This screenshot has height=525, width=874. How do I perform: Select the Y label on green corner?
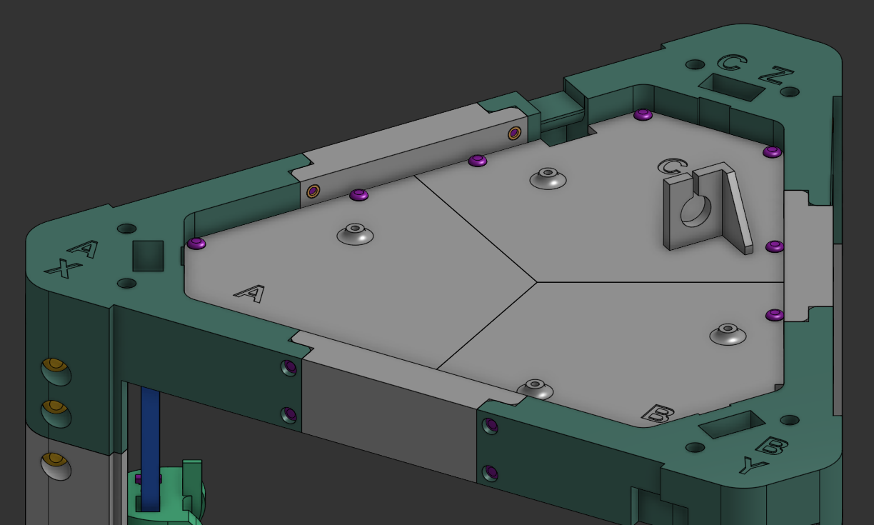coord(755,466)
